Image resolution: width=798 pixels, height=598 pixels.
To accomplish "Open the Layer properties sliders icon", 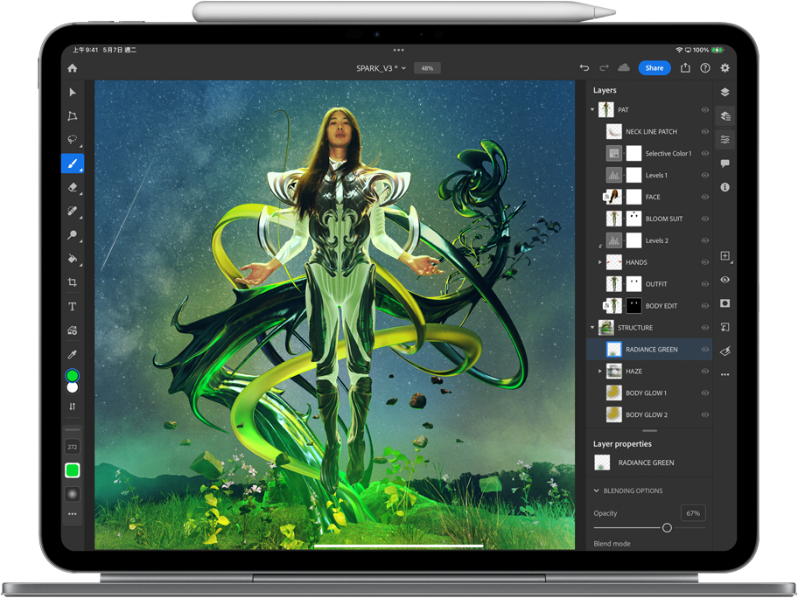I will (724, 139).
